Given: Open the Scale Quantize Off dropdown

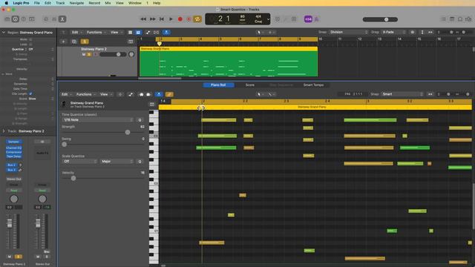Looking at the screenshot, I should coord(79,162).
